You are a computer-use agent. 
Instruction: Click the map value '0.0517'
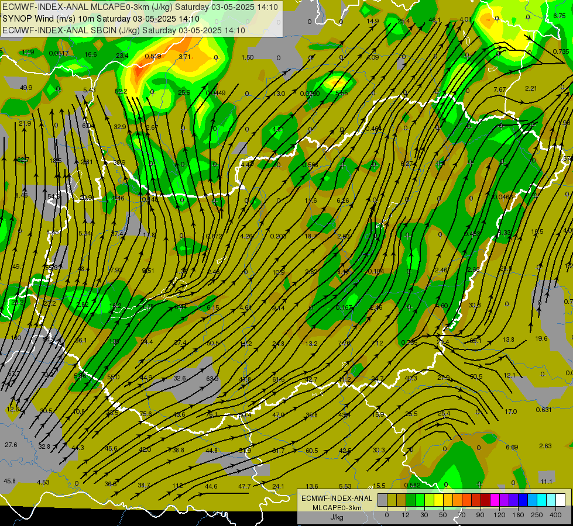coord(59,53)
